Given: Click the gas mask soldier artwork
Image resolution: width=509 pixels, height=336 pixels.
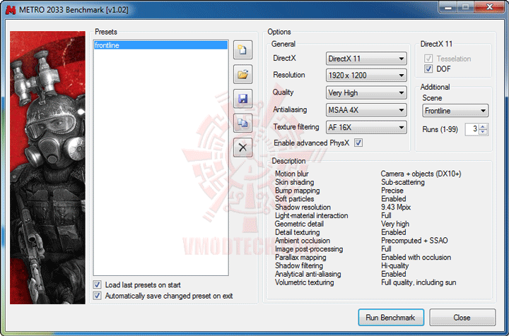Looking at the screenshot, I should pyautogui.click(x=47, y=167).
